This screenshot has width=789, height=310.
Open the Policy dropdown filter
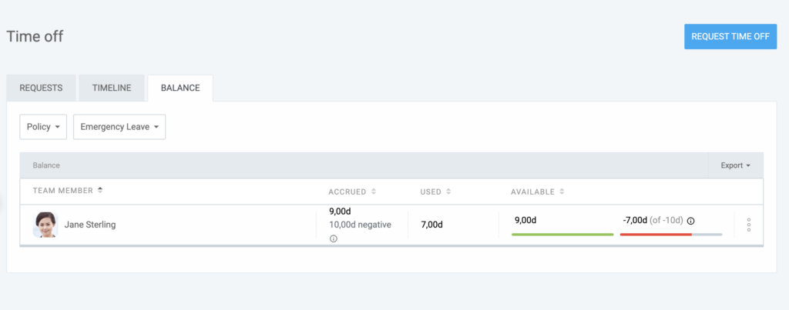pos(43,127)
